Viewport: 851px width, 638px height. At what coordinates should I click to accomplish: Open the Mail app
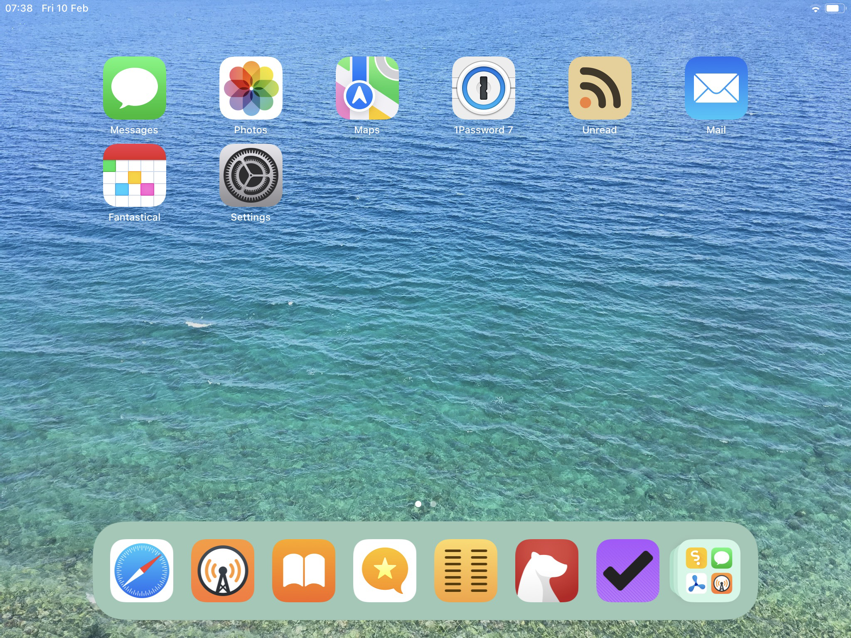tap(716, 88)
